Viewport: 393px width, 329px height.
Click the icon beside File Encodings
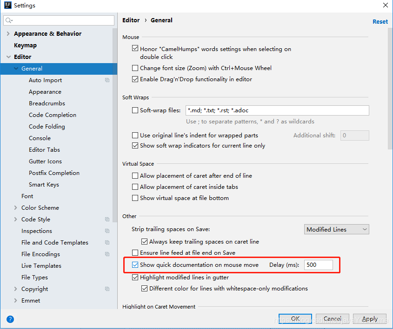(x=107, y=254)
